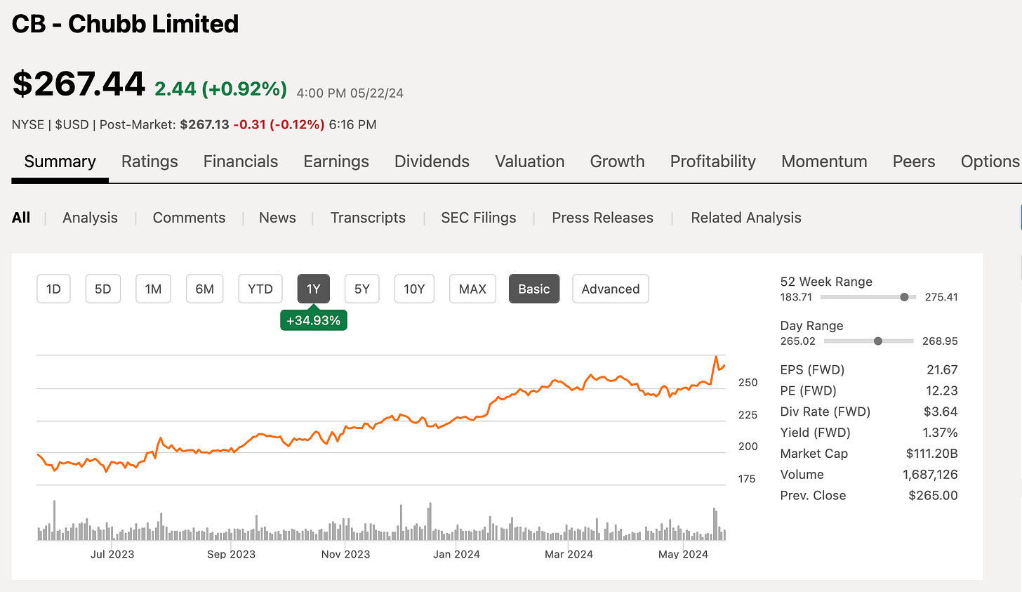Click the post-market price $267.13
This screenshot has height=592, width=1022.
204,124
